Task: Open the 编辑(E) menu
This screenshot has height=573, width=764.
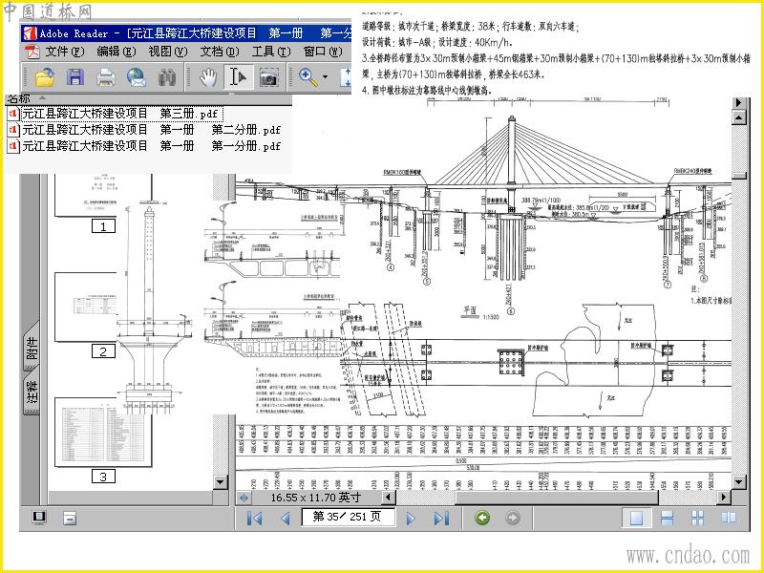Action: (x=116, y=51)
